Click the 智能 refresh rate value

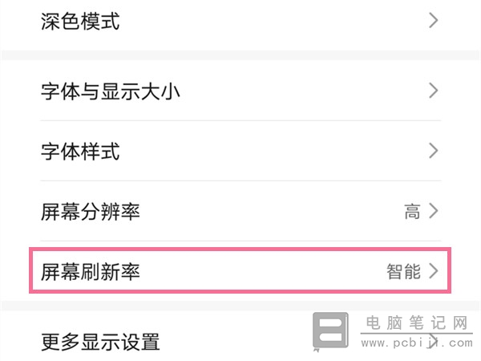click(x=403, y=271)
